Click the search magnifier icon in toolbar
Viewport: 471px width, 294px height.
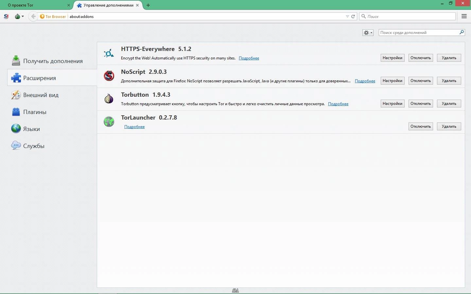click(363, 16)
